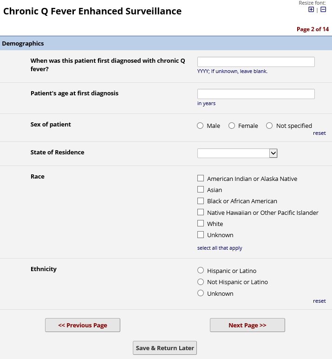Click the first diagnosis year field
Viewport: 332px width, 359px height.
click(256, 62)
